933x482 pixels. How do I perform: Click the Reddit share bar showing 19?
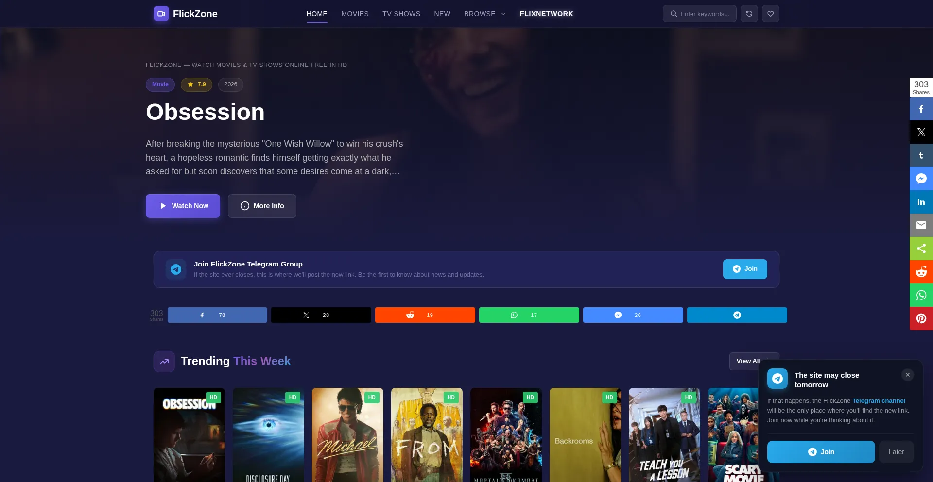pos(425,315)
